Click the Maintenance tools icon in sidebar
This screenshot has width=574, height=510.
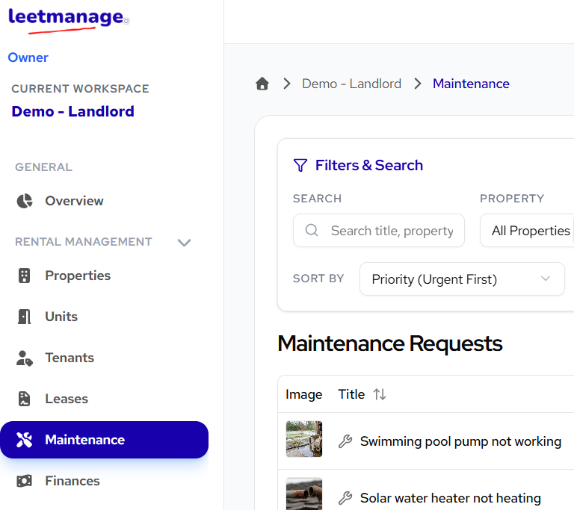coord(24,440)
